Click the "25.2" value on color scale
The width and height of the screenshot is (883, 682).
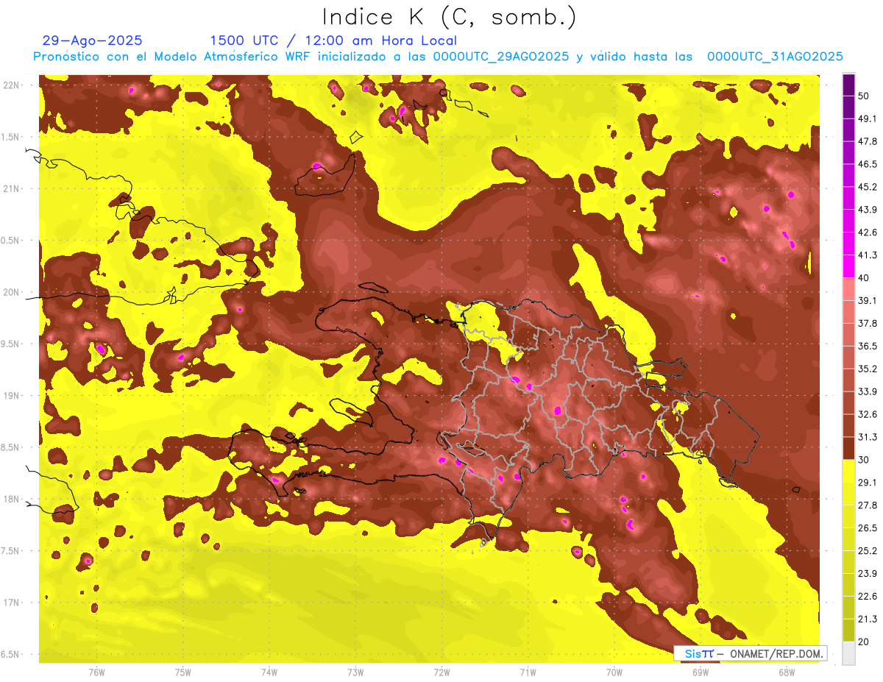866,551
